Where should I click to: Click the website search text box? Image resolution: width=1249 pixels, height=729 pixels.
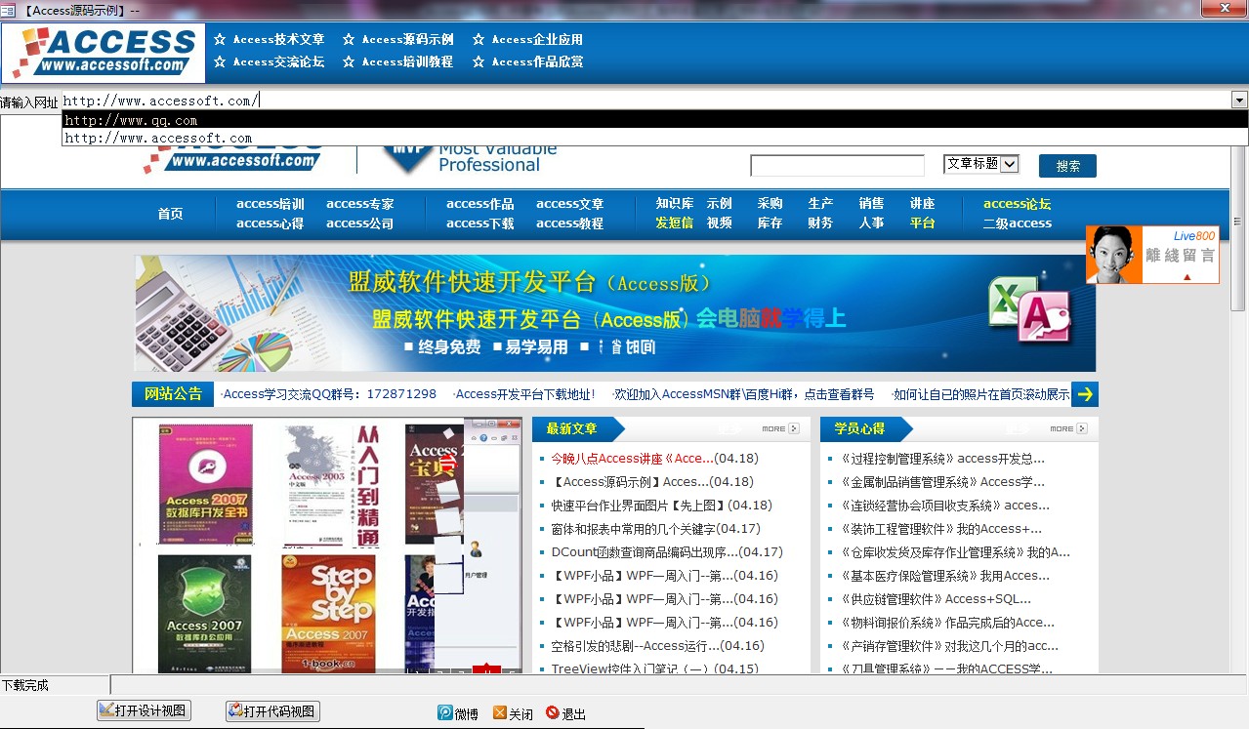[837, 165]
